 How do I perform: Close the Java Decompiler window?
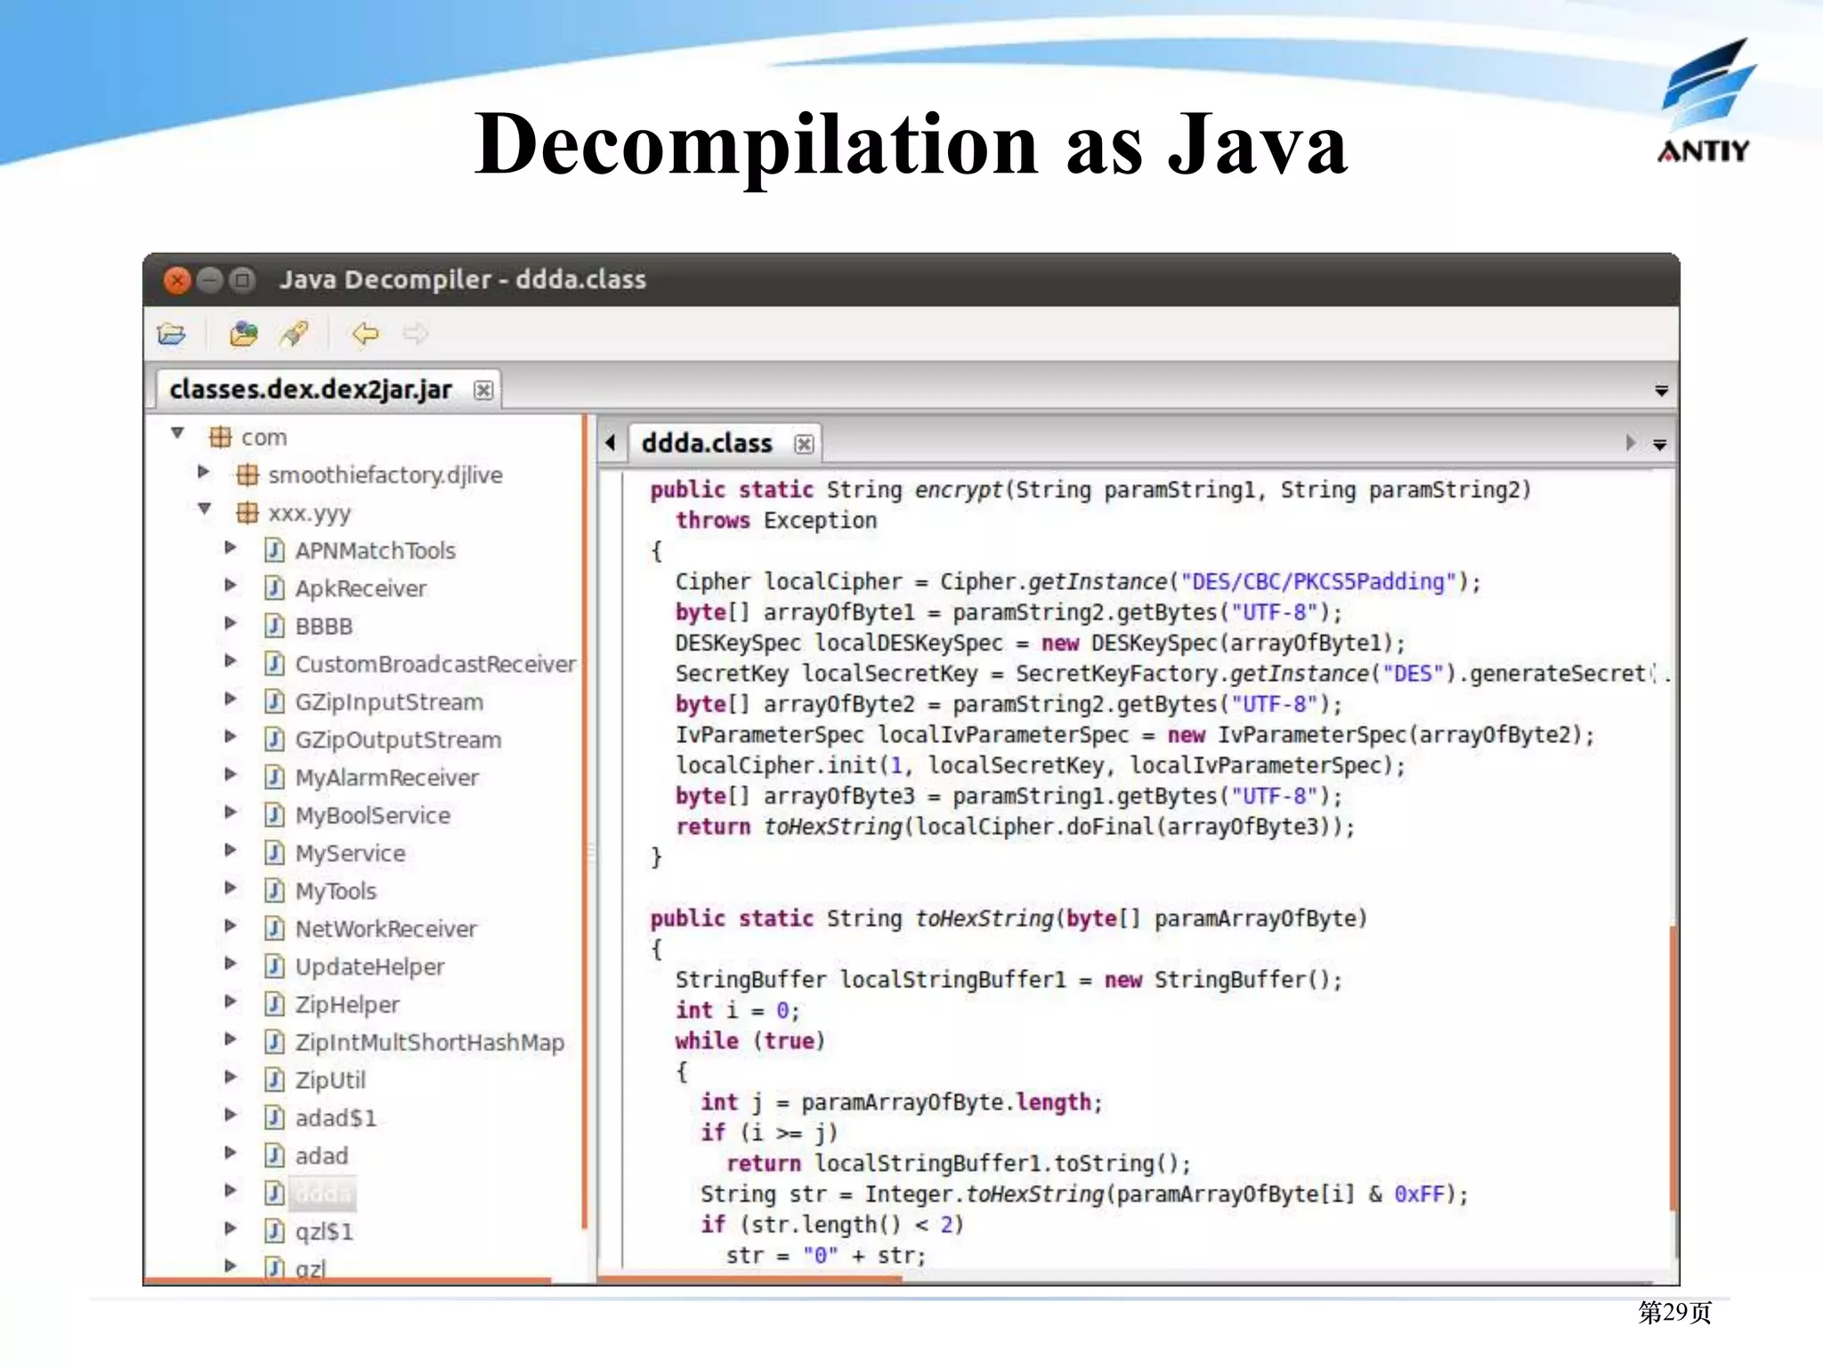click(x=178, y=280)
